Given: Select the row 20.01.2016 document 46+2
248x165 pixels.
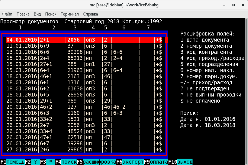Looking at the screenshot, I should pos(84,107).
